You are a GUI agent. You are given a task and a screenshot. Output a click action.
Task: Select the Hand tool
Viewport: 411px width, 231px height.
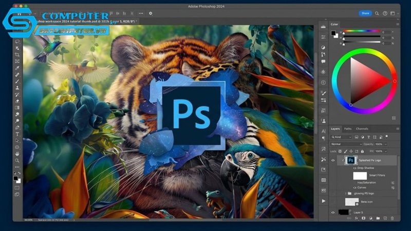point(17,153)
